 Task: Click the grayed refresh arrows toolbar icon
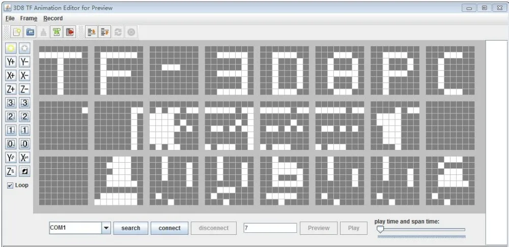coord(118,32)
